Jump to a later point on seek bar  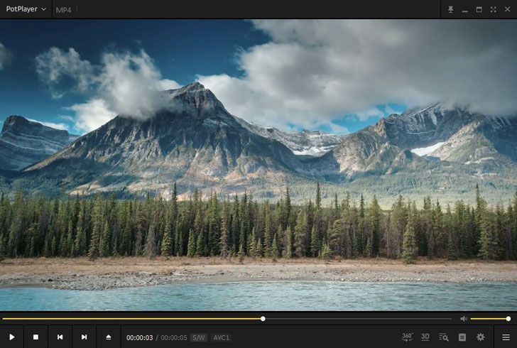tap(359, 319)
